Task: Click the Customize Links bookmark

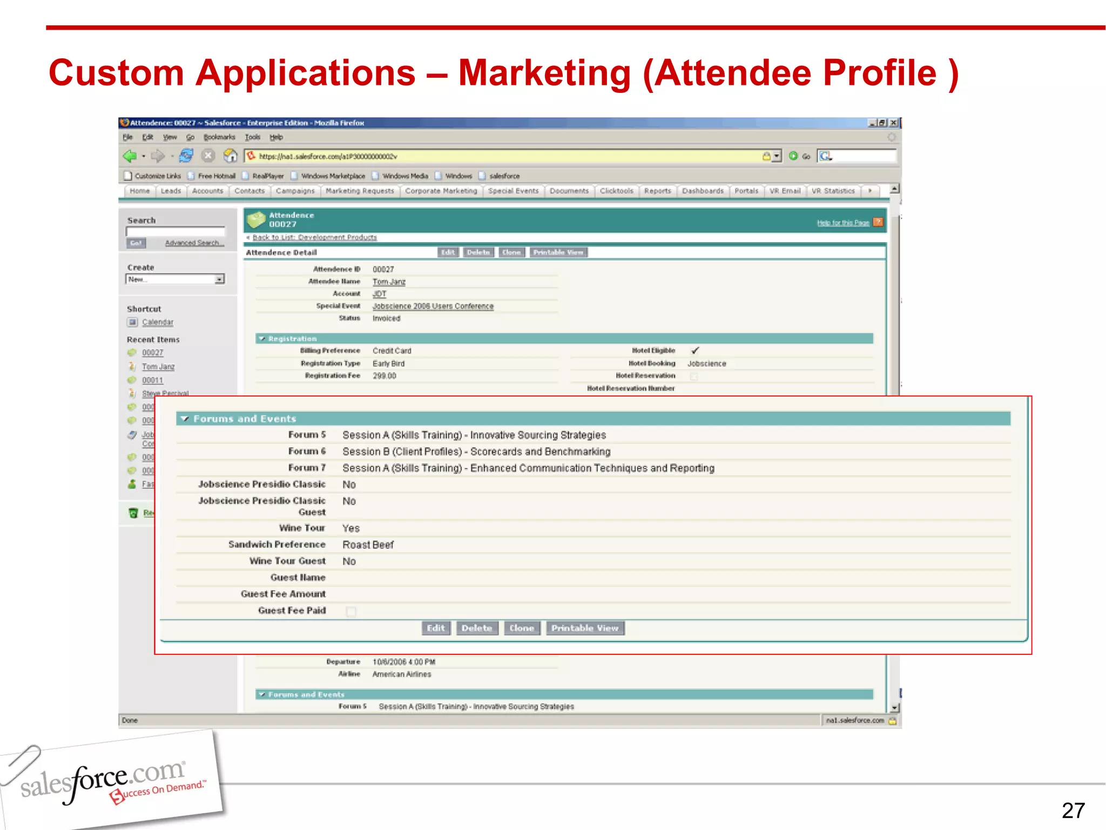Action: [152, 176]
